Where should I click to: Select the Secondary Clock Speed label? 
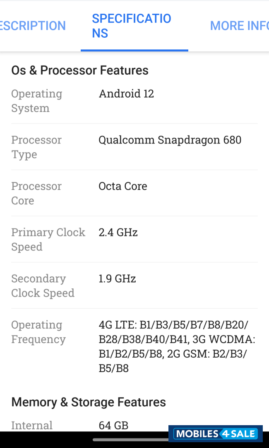click(43, 285)
